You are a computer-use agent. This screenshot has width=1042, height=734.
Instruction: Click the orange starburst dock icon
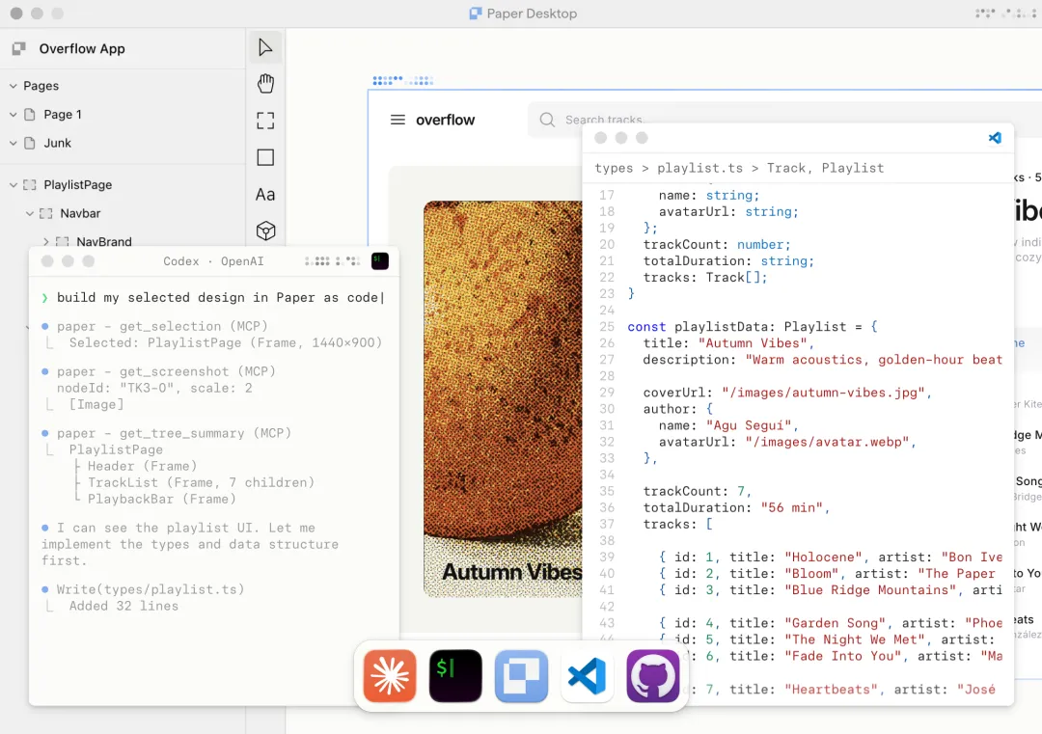[390, 676]
